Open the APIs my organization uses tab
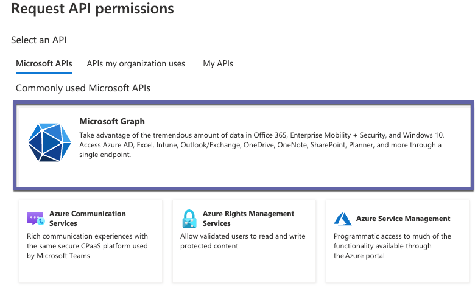 point(136,63)
